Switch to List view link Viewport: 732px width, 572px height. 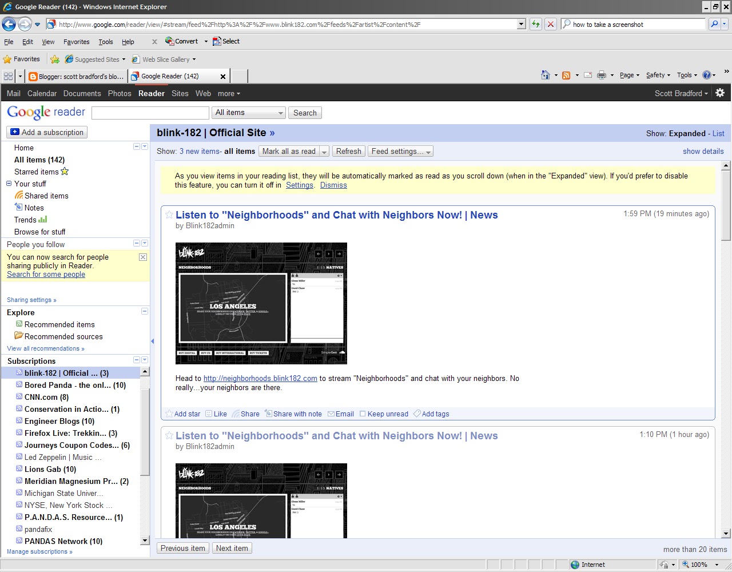[x=718, y=133]
